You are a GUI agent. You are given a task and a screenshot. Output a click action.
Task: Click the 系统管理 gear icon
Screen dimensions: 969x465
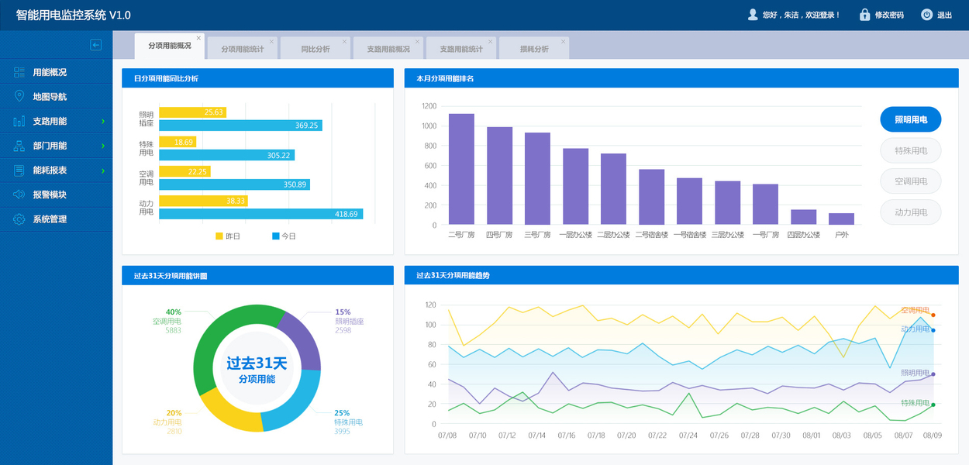pyautogui.click(x=19, y=219)
